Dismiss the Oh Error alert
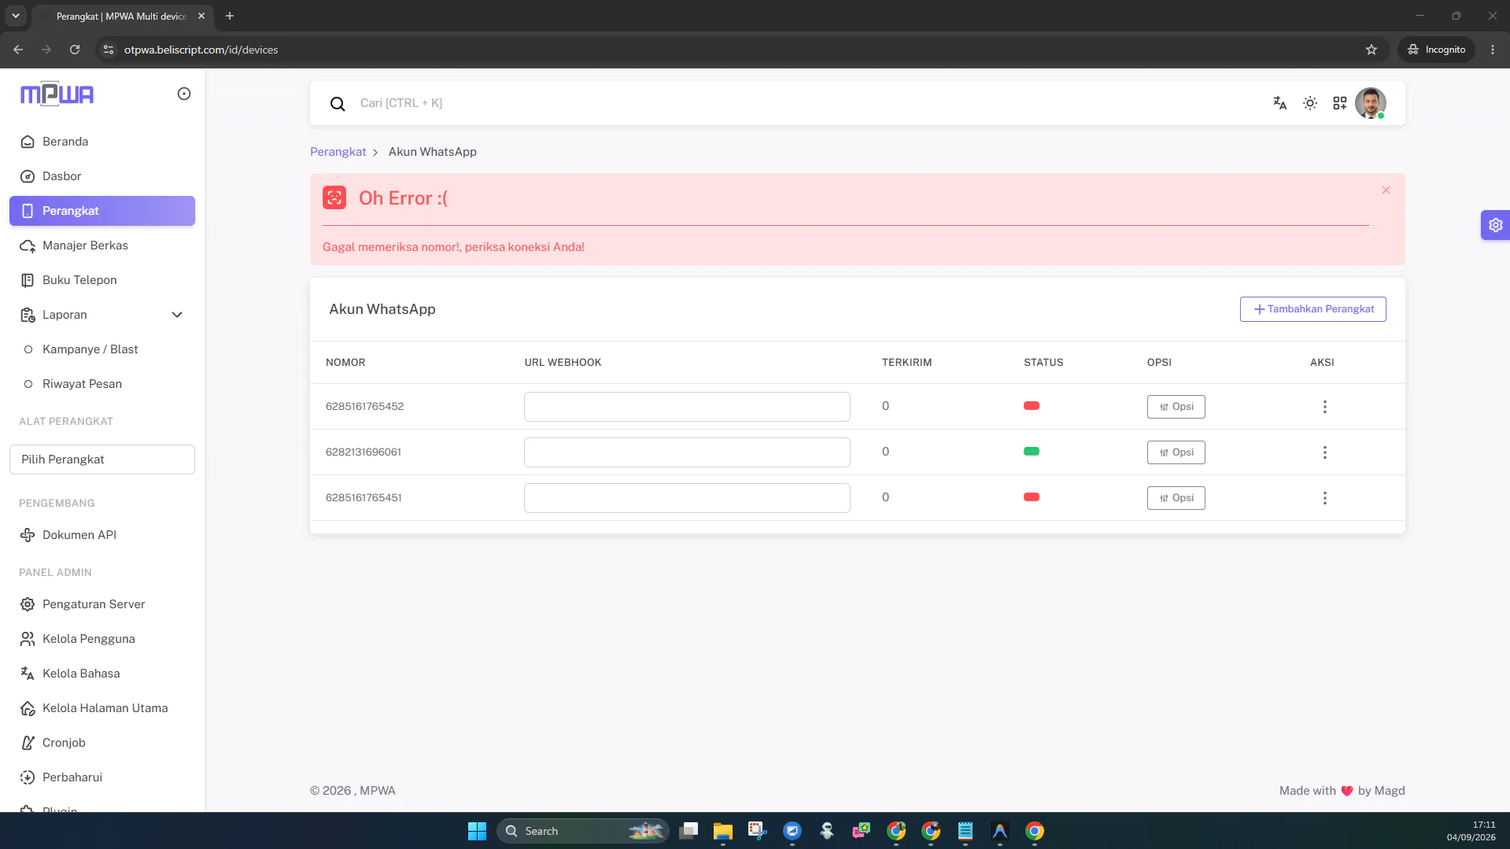The image size is (1510, 849). (x=1386, y=190)
